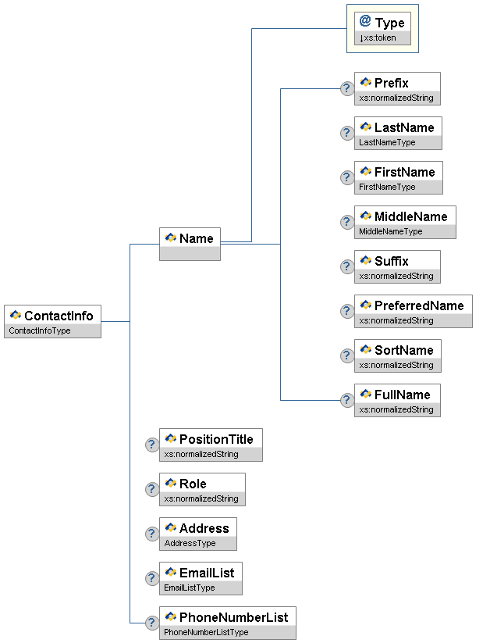Click the question mark icon beside LastName
The width and height of the screenshot is (490, 643).
[347, 133]
